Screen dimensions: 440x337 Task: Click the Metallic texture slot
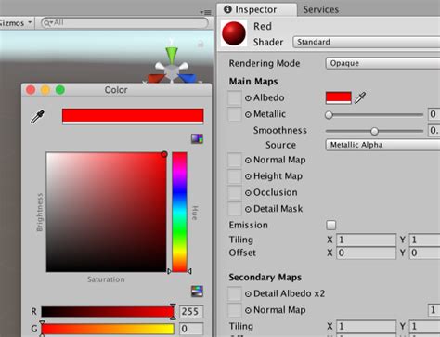pos(234,114)
